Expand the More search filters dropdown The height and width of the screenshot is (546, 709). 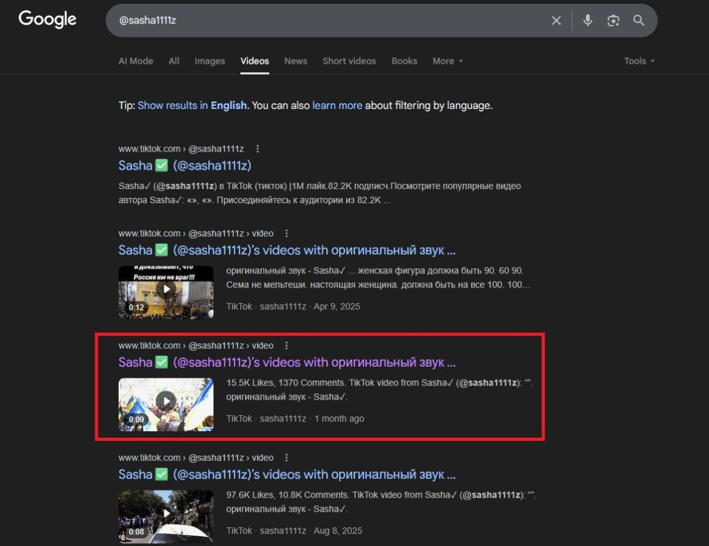tap(447, 61)
